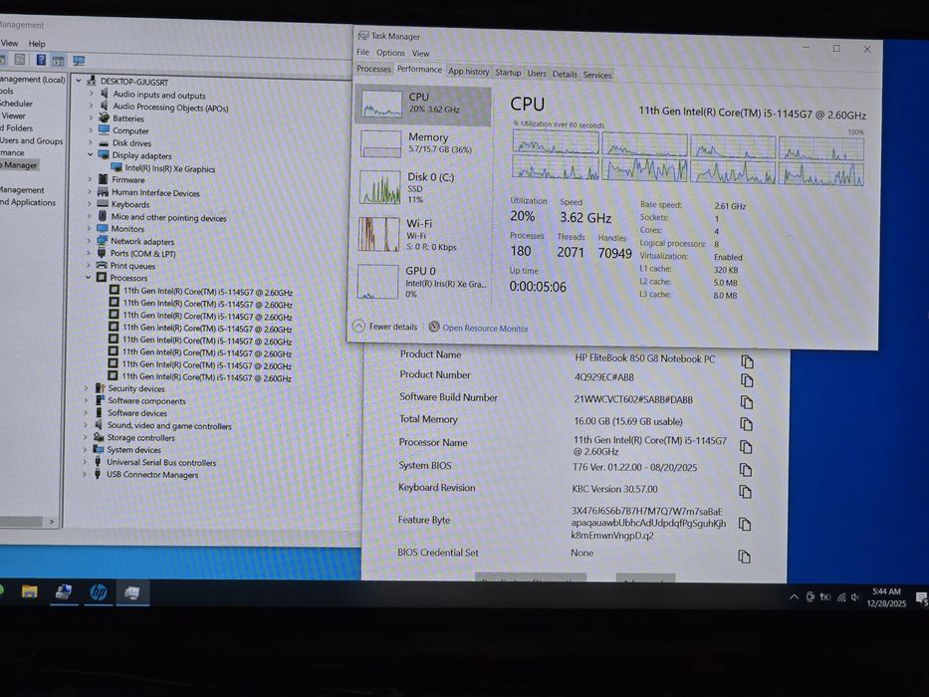The height and width of the screenshot is (697, 929).
Task: Select Intel(R) Iris(R) Xe Graphics device
Action: coord(163,168)
